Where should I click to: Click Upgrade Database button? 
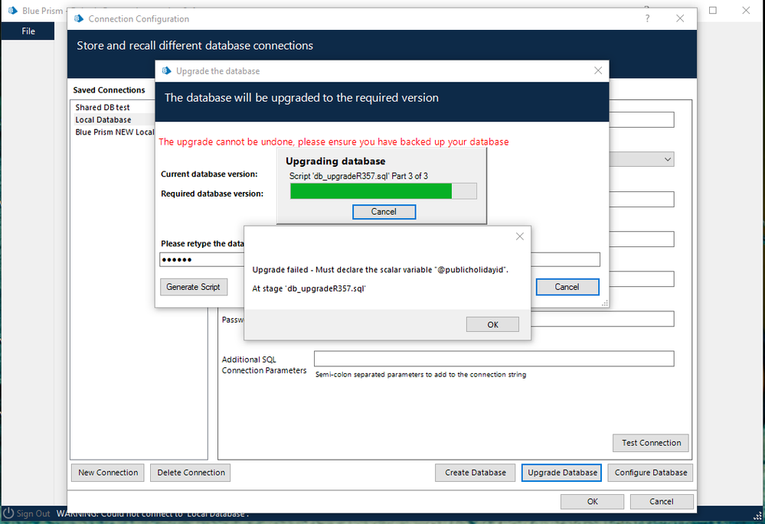[x=561, y=473]
